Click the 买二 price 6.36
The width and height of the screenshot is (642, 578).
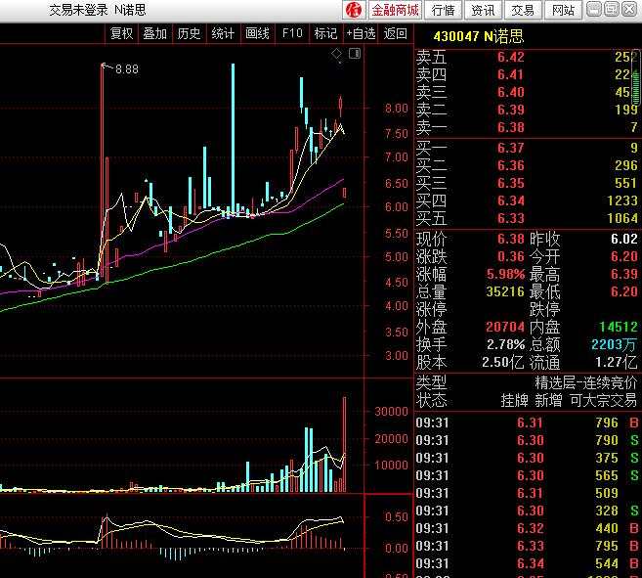[510, 165]
